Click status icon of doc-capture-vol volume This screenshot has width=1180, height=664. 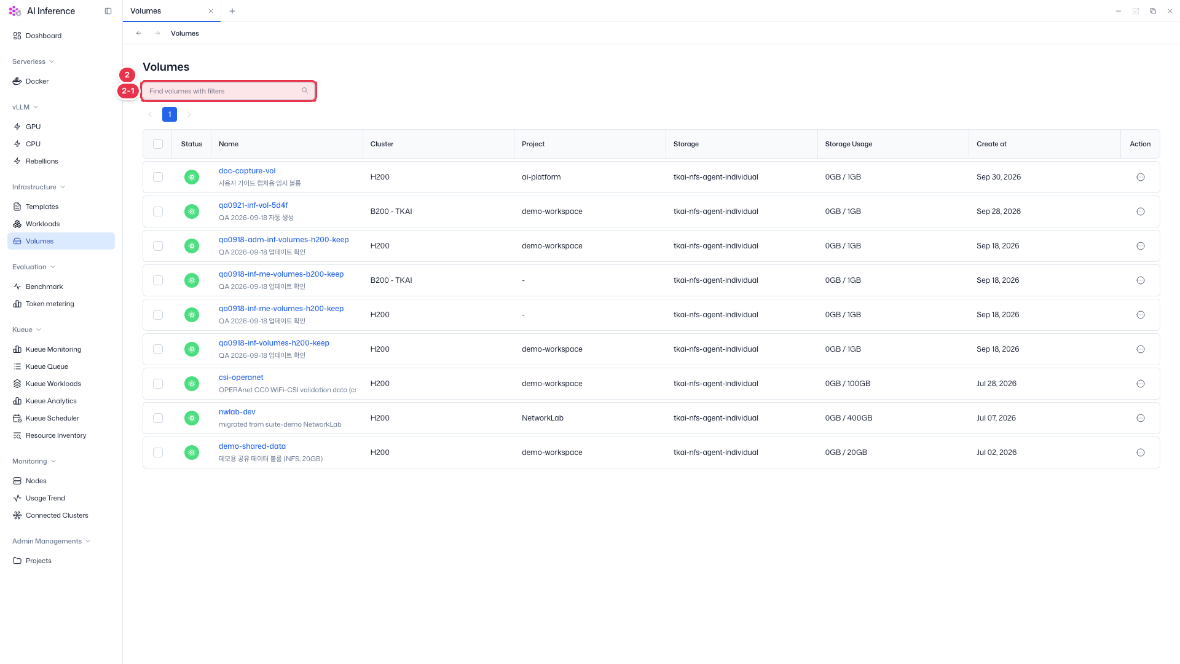(x=192, y=177)
